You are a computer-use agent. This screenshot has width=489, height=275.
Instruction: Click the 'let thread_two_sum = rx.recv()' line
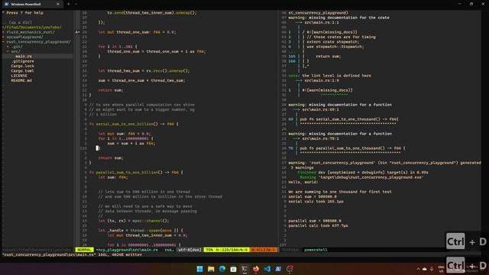[144, 71]
